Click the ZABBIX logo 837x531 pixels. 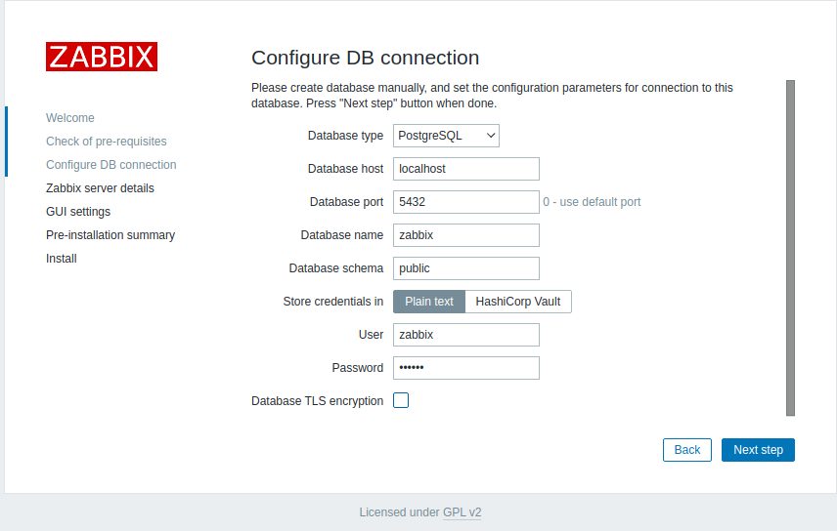tap(102, 57)
